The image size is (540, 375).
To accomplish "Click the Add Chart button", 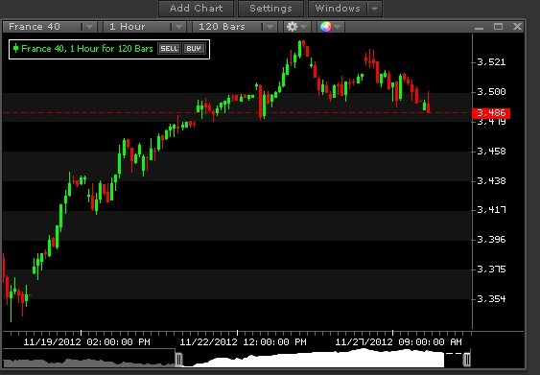I will pos(196,9).
